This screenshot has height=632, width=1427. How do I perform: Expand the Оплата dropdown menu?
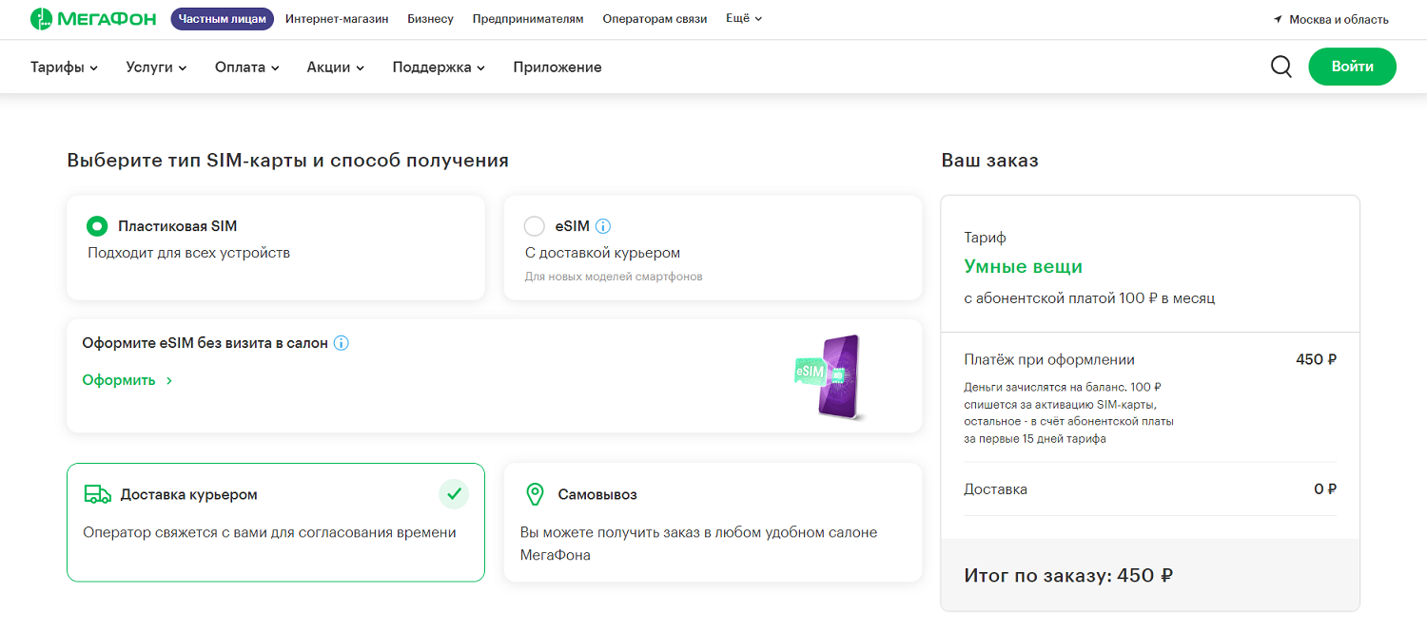click(x=247, y=67)
